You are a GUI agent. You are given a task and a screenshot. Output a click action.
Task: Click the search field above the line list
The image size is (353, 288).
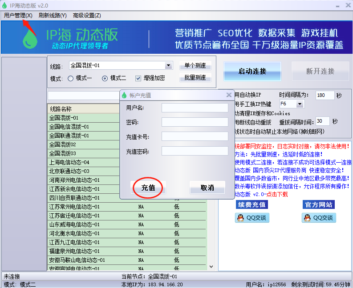coord(84,96)
